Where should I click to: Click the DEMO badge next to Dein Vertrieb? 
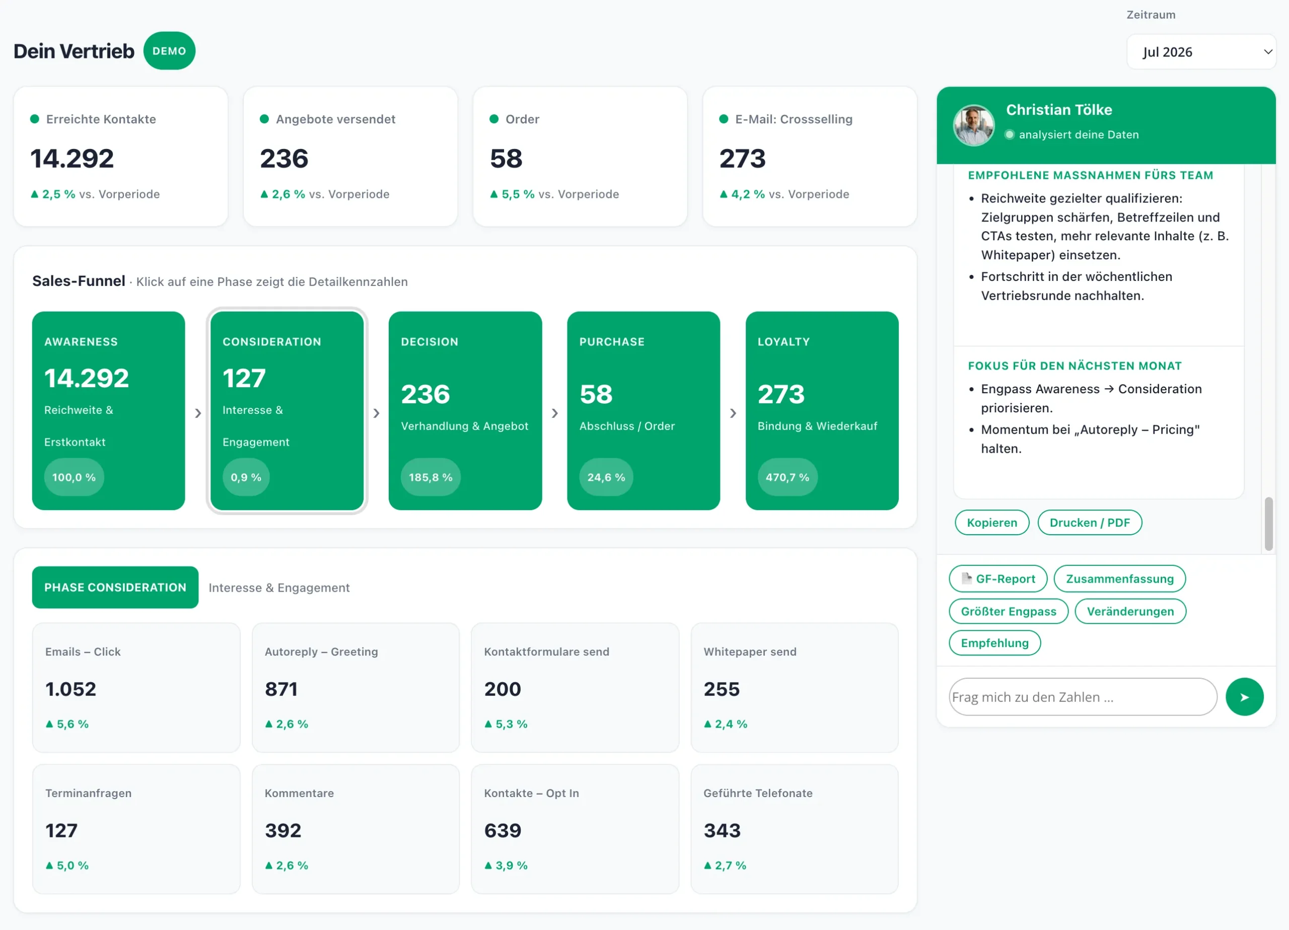pyautogui.click(x=169, y=50)
